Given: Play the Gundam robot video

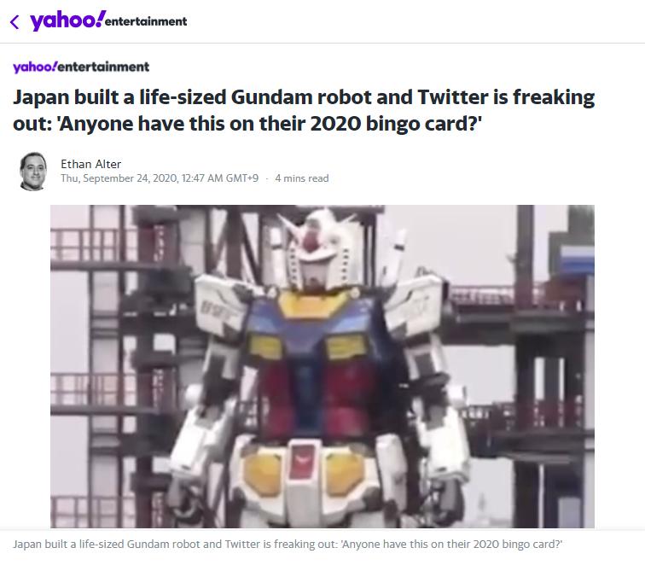Looking at the screenshot, I should (x=322, y=366).
